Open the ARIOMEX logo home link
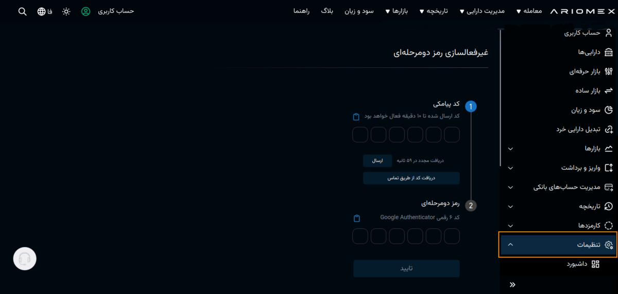This screenshot has height=294, width=618. [582, 11]
